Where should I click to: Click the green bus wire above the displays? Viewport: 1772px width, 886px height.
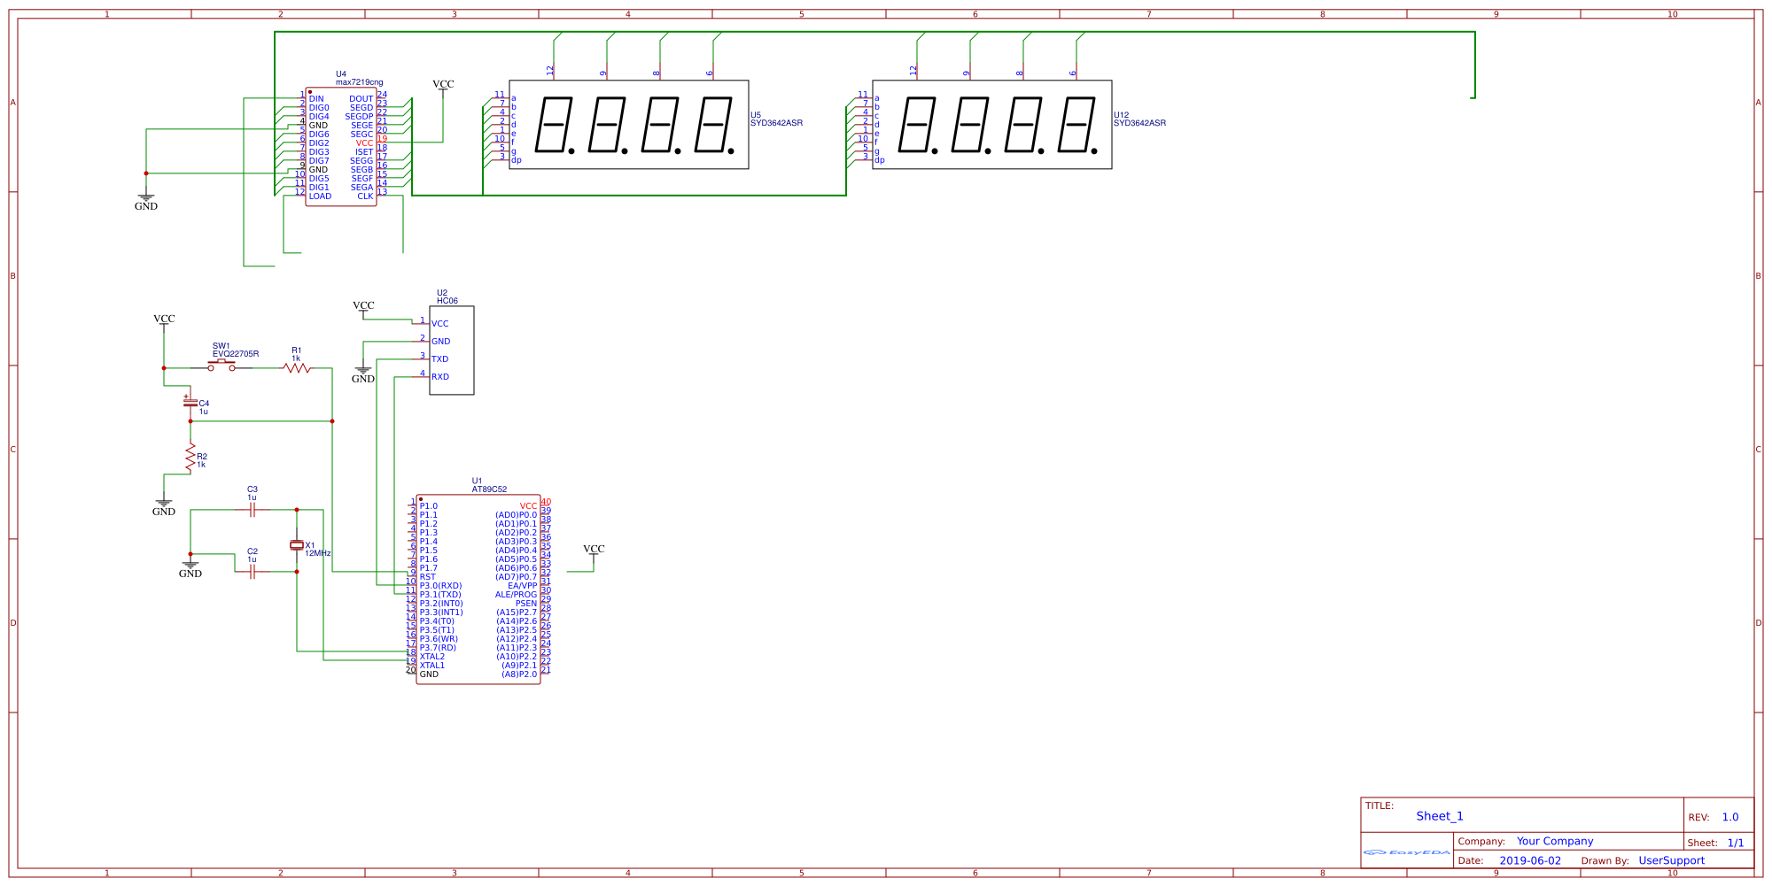[x=874, y=32]
